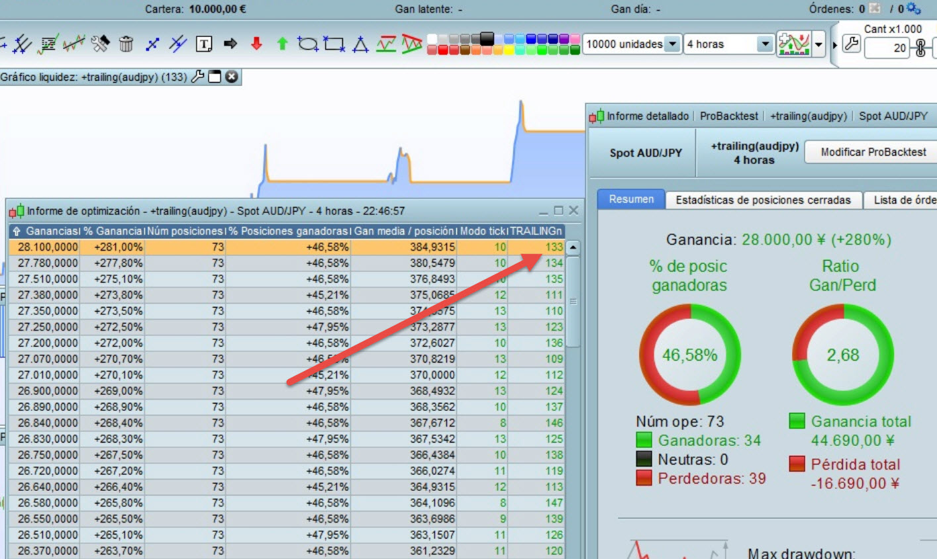Sort by % Posiciones ganadoras header
Image resolution: width=937 pixels, height=559 pixels.
pyautogui.click(x=288, y=231)
